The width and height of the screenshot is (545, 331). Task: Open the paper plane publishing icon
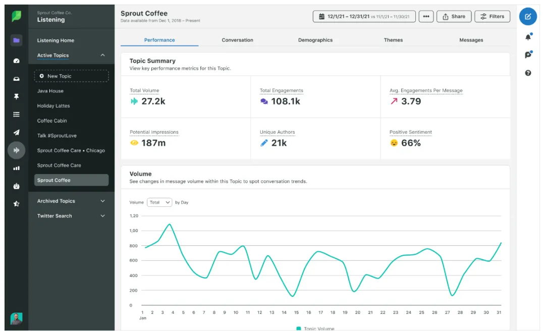[x=16, y=133]
